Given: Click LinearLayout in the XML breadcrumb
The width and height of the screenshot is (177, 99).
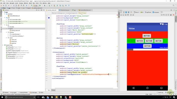Looking at the screenshot, I should (x=72, y=13).
